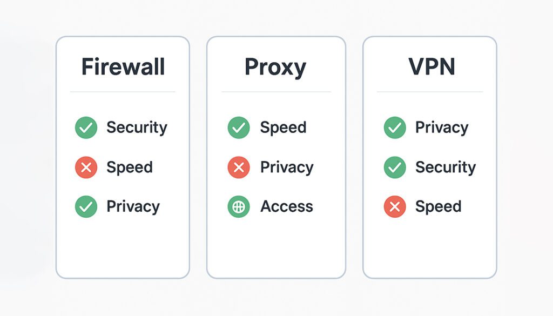Image resolution: width=553 pixels, height=316 pixels.
Task: Click the Speed label in Proxy card
Action: 283,128
